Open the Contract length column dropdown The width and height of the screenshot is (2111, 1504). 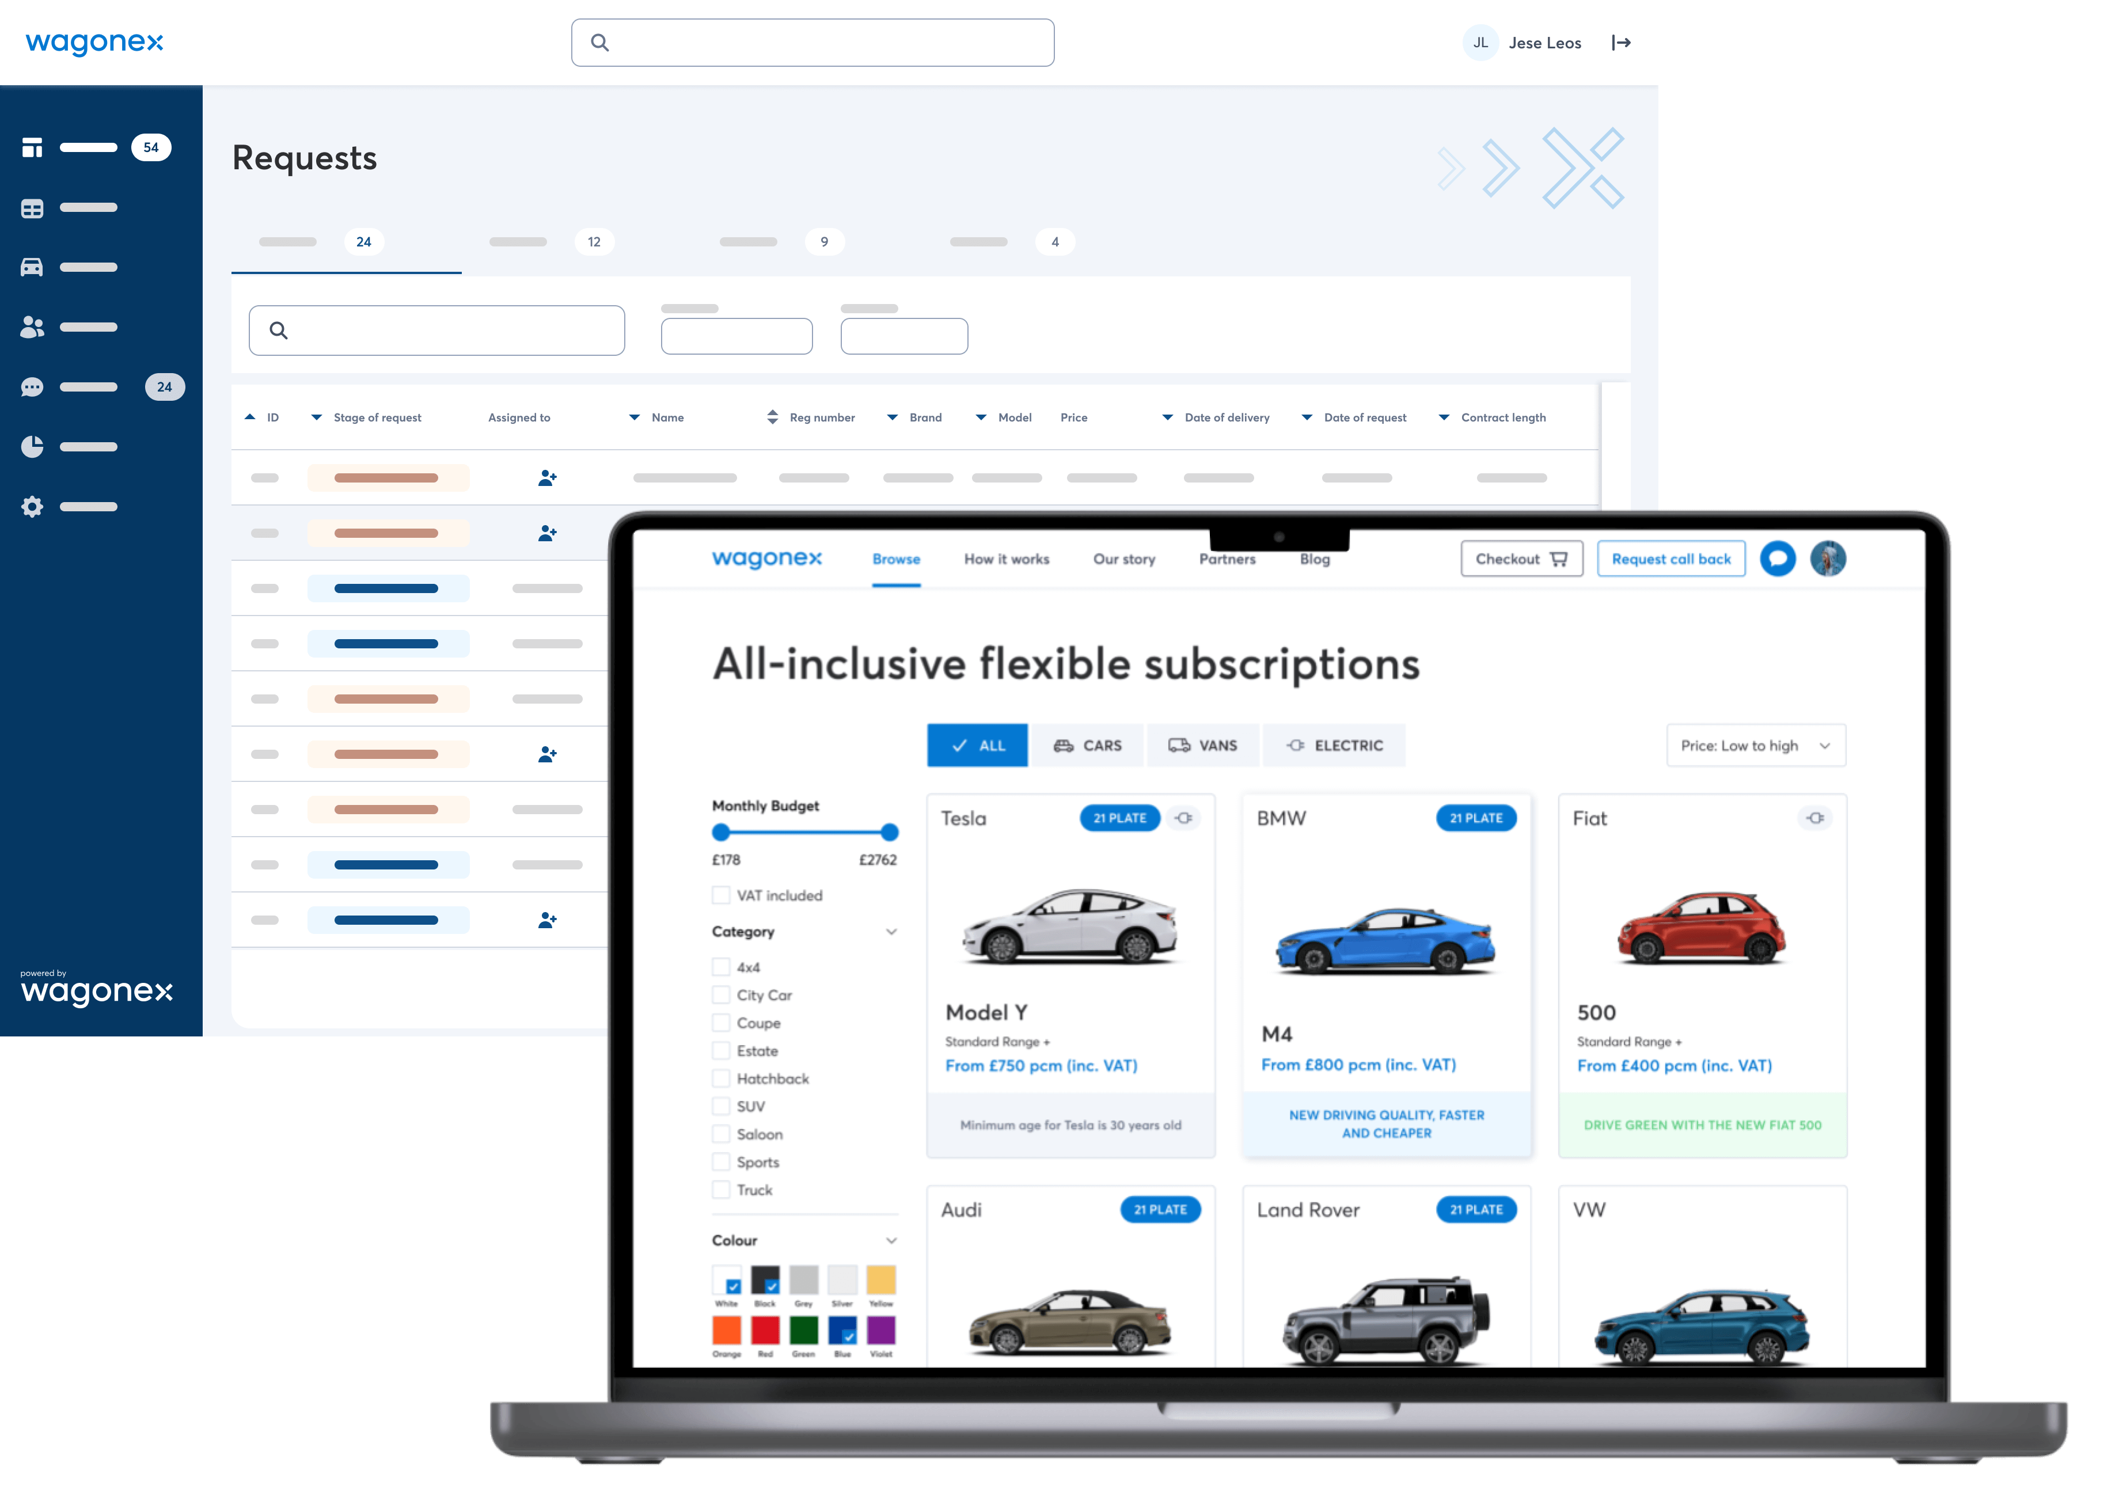(x=1444, y=417)
